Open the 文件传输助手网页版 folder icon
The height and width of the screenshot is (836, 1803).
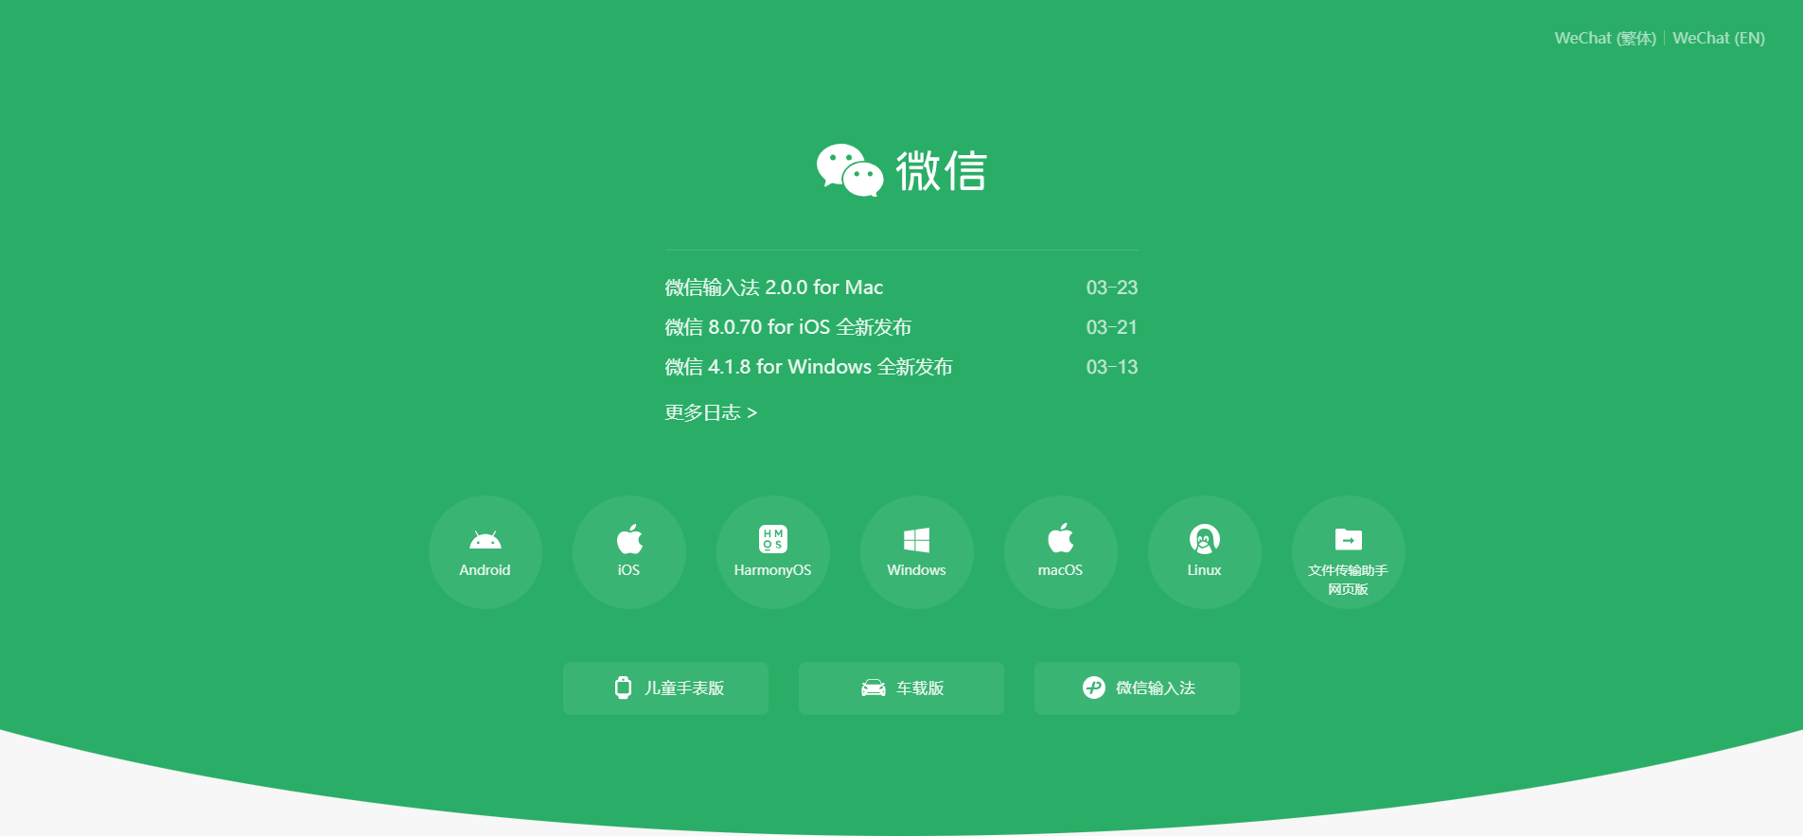point(1349,552)
